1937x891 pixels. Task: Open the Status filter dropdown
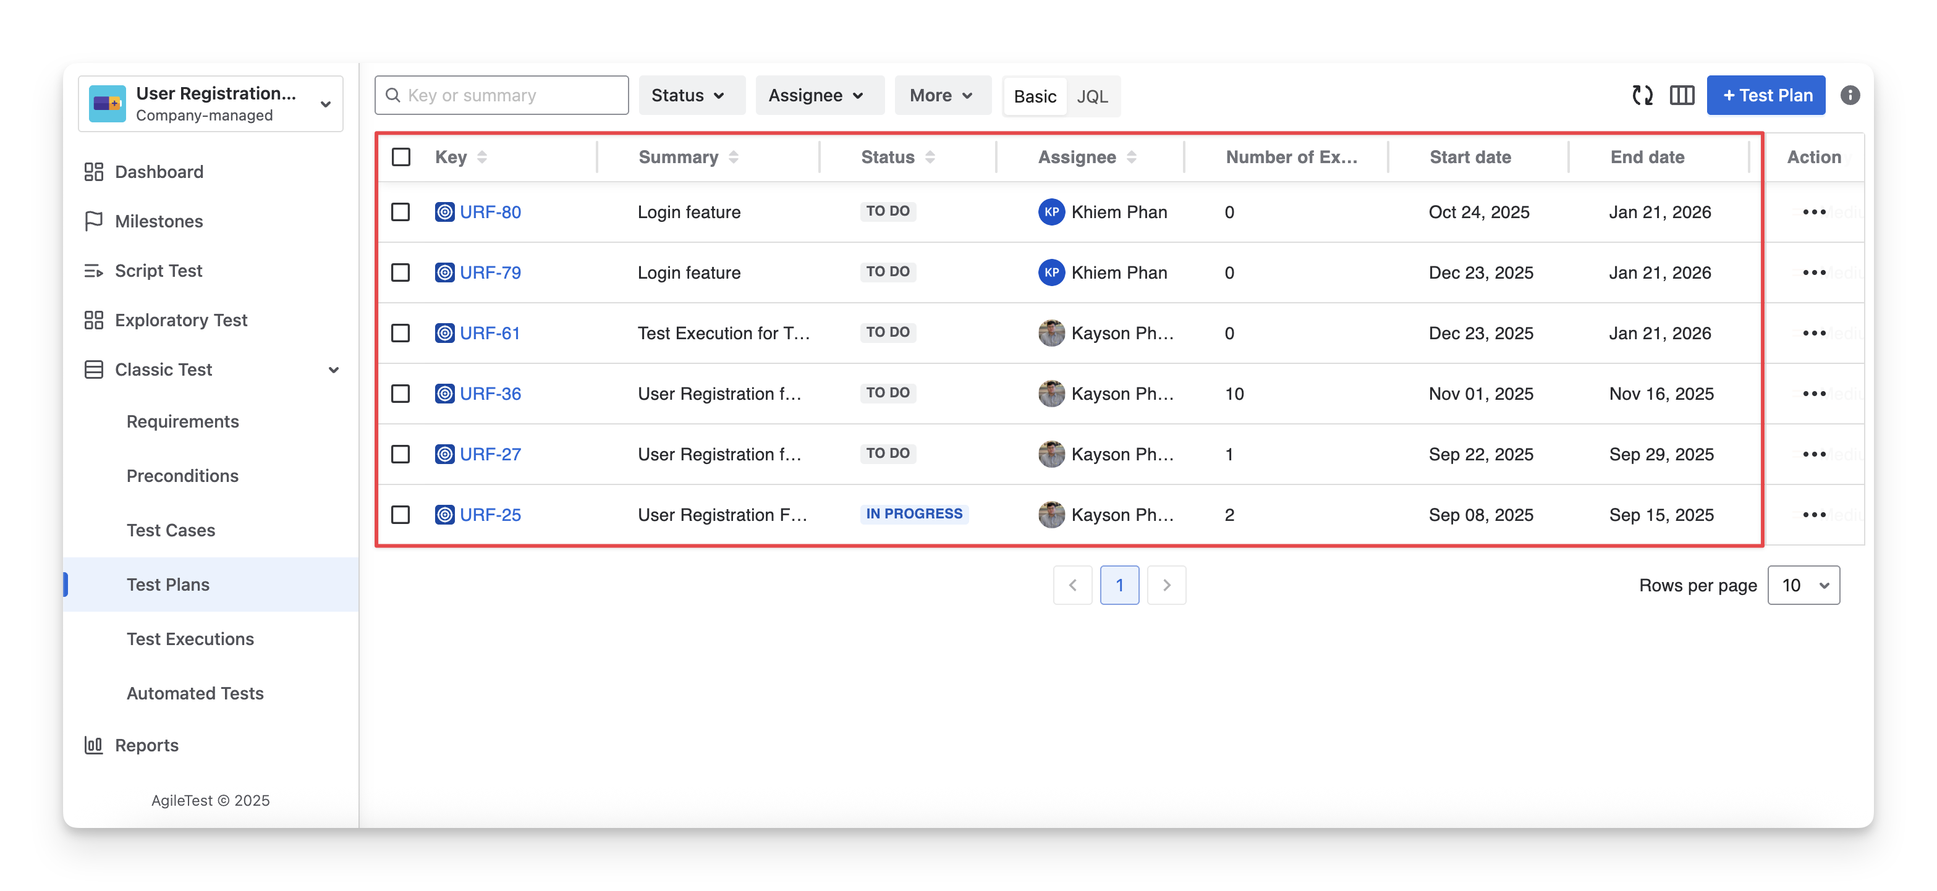pyautogui.click(x=691, y=96)
